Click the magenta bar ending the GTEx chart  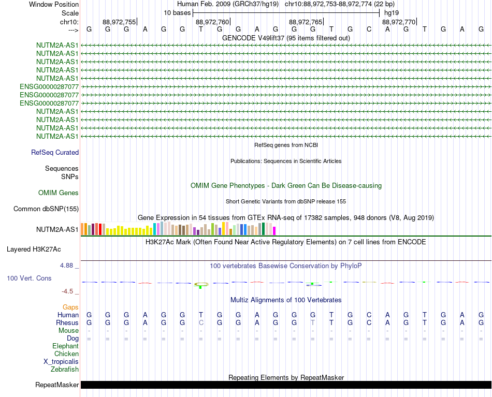tap(274, 231)
